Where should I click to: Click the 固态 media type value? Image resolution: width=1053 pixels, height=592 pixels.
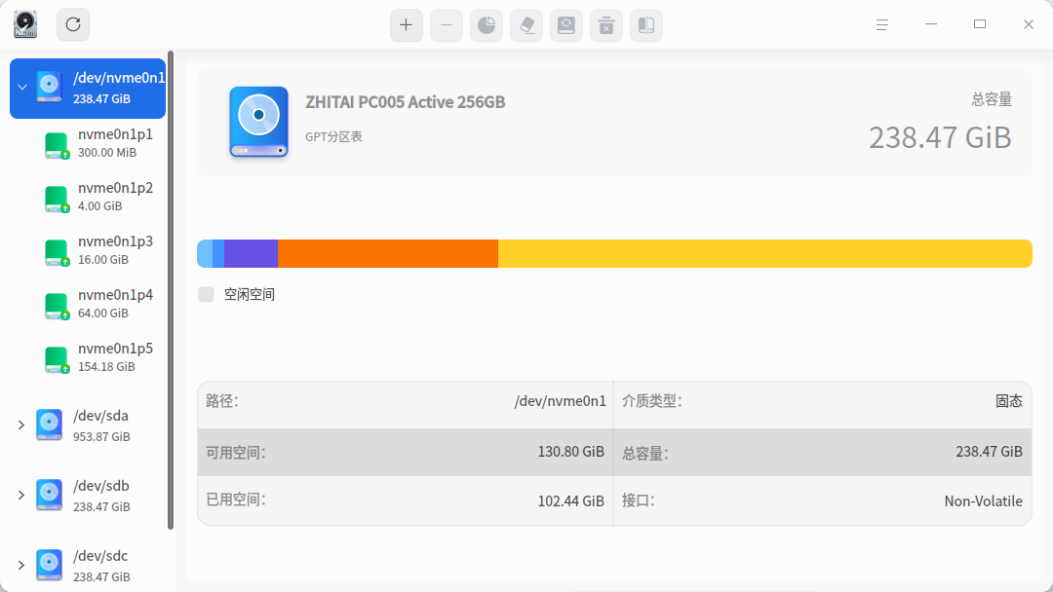tap(1009, 401)
